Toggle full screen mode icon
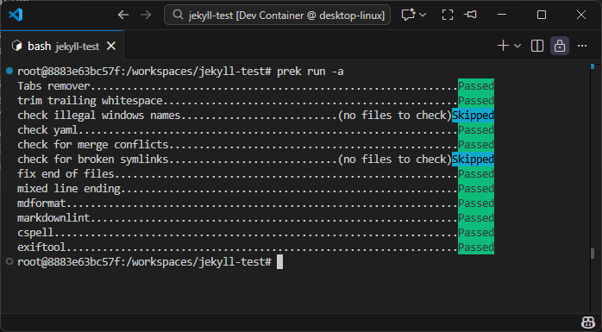Image resolution: width=602 pixels, height=332 pixels. (448, 15)
